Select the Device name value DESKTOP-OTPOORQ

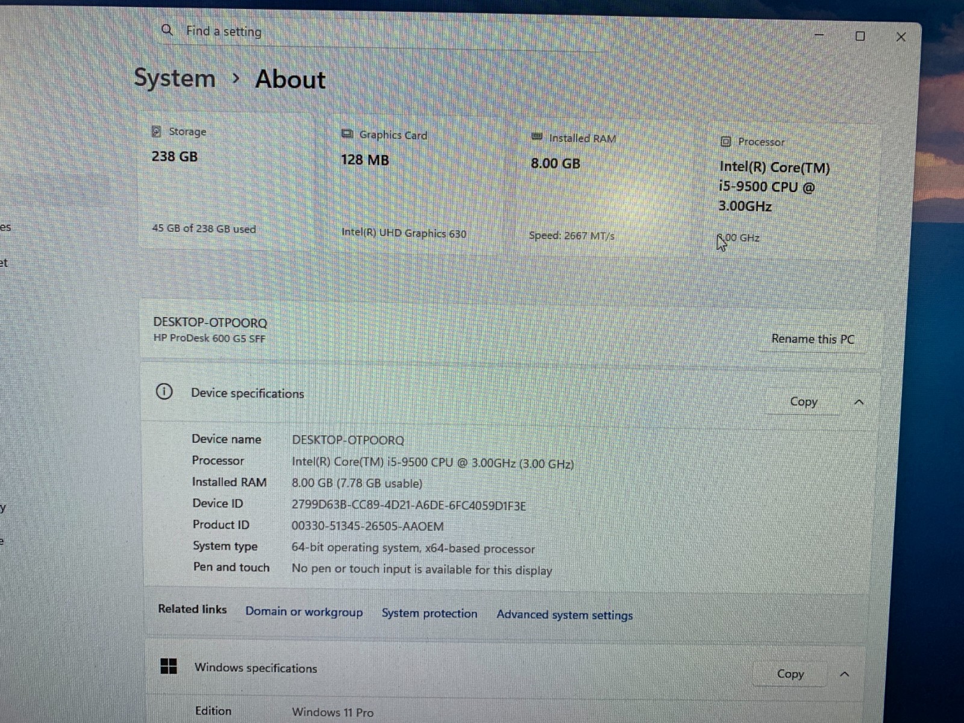(x=348, y=440)
